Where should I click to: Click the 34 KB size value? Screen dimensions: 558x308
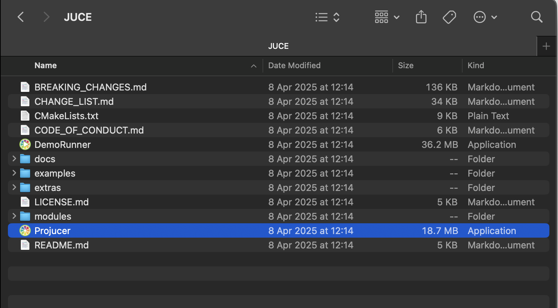click(x=444, y=102)
